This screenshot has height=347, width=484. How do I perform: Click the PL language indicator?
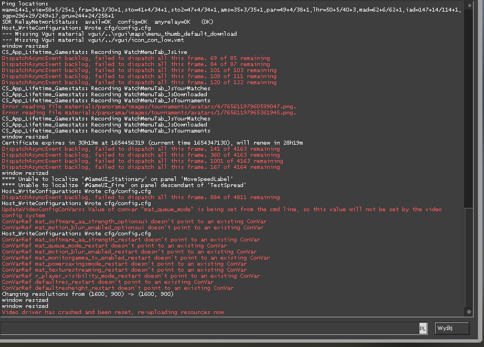(x=423, y=328)
